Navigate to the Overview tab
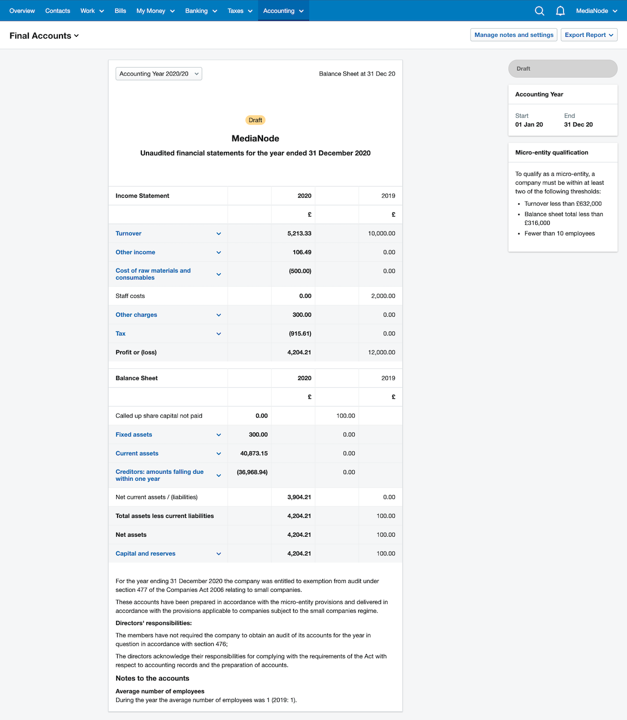Viewport: 627px width, 720px height. point(22,10)
